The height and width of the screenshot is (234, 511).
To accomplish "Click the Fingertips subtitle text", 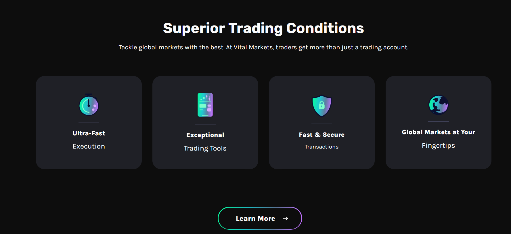I will pos(438,145).
